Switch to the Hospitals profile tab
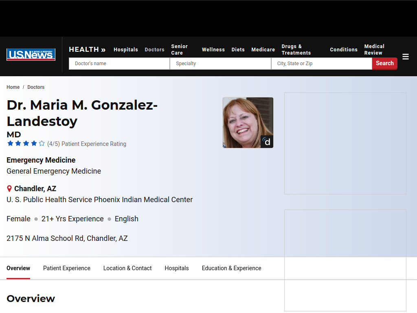 (x=177, y=268)
